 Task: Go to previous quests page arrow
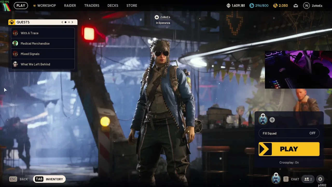point(62,22)
